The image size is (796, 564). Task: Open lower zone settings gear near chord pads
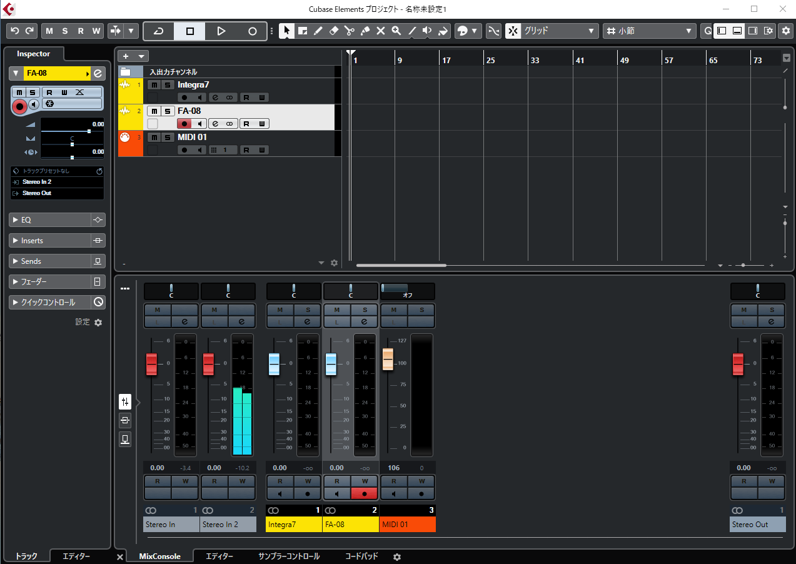[x=396, y=557]
